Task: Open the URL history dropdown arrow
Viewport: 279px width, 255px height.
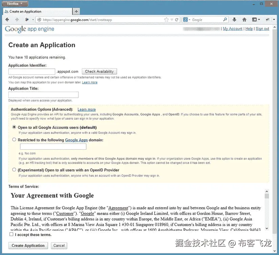Action: [172, 20]
